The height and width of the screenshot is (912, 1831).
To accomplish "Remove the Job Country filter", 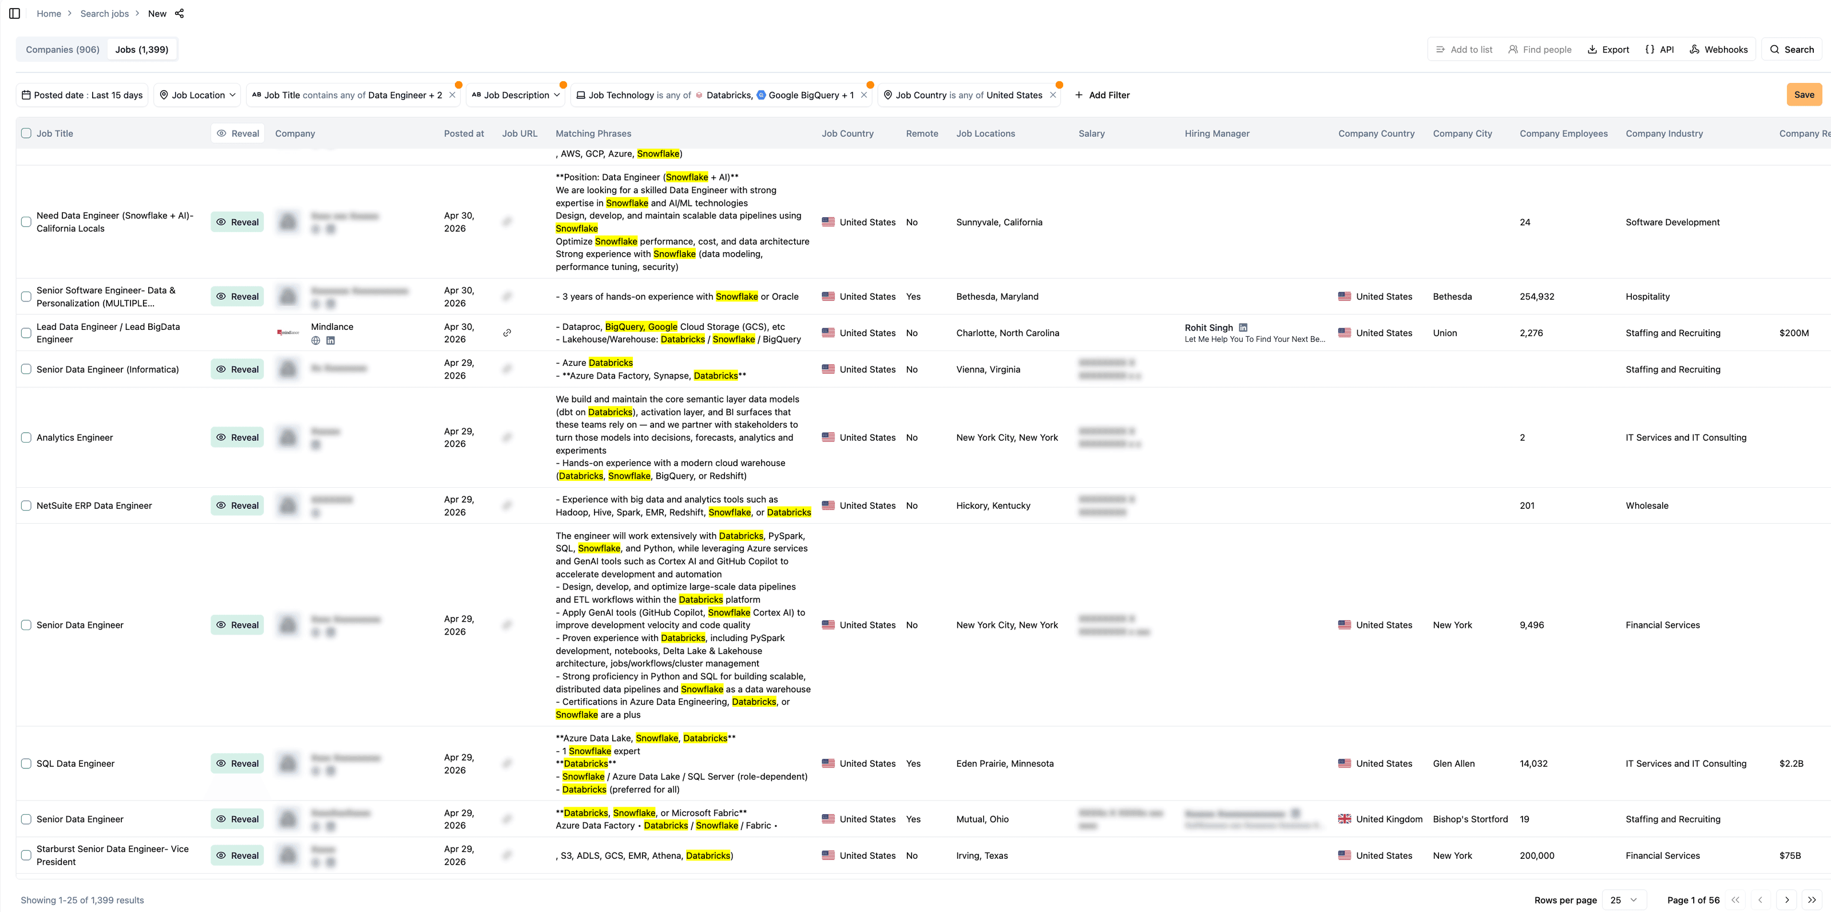I will point(1053,95).
